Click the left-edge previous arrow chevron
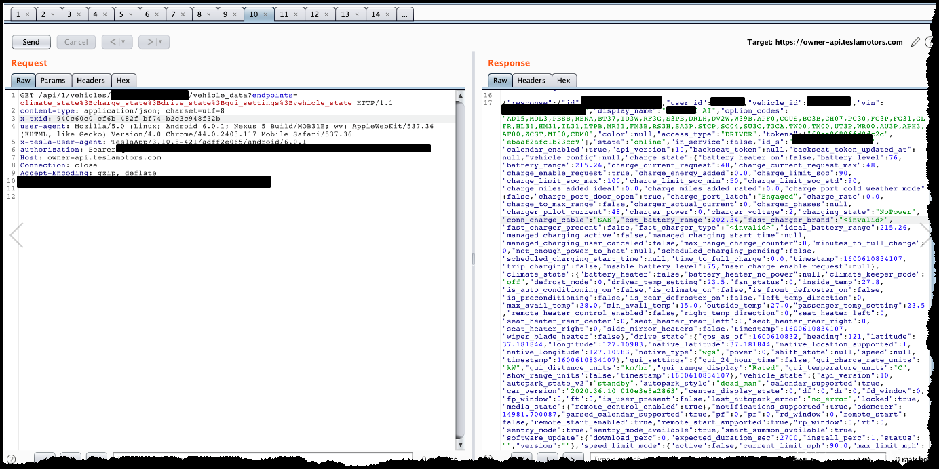This screenshot has height=469, width=939. [x=16, y=235]
